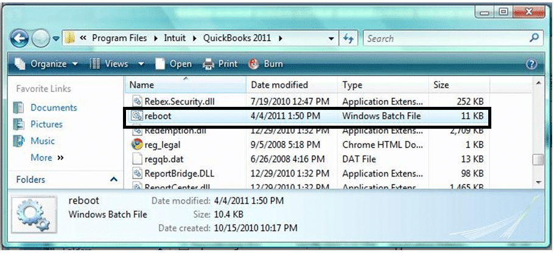
Task: Click the scrollbar down arrow
Action: point(538,182)
